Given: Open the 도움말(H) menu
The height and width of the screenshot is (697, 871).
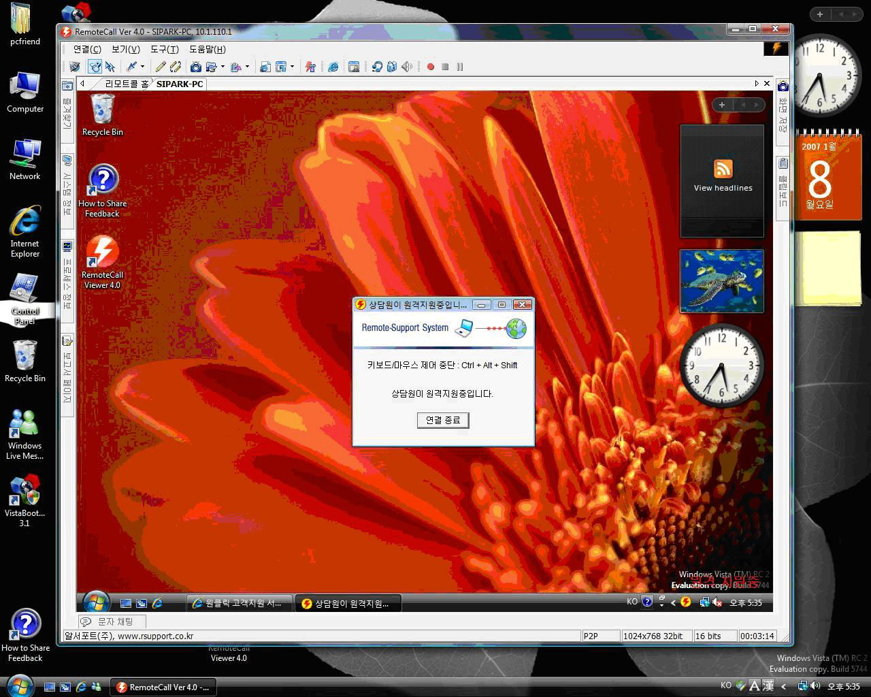Looking at the screenshot, I should tap(208, 49).
